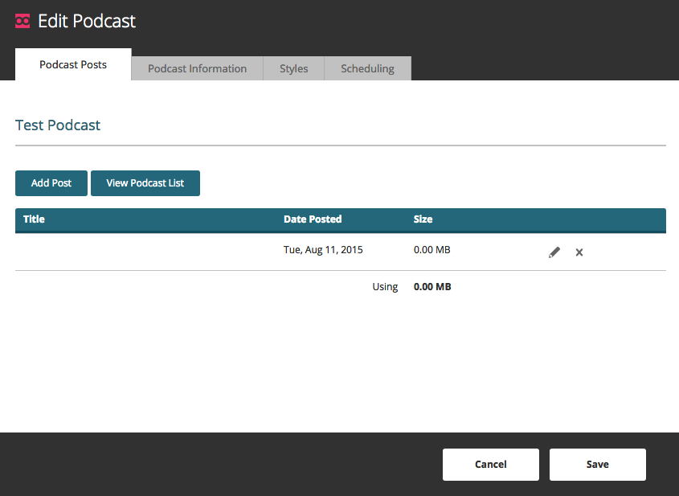Go to the Styles tab
The image size is (679, 496).
pos(293,68)
